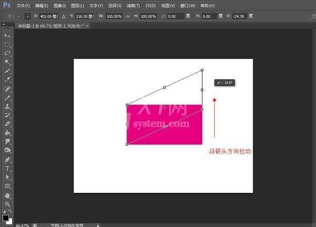Toggle the maintain aspect ratio link

coord(128,16)
